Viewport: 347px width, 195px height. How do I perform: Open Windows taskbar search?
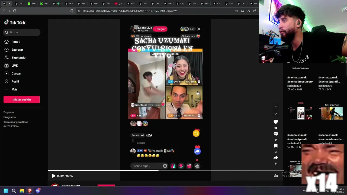pyautogui.click(x=14, y=191)
